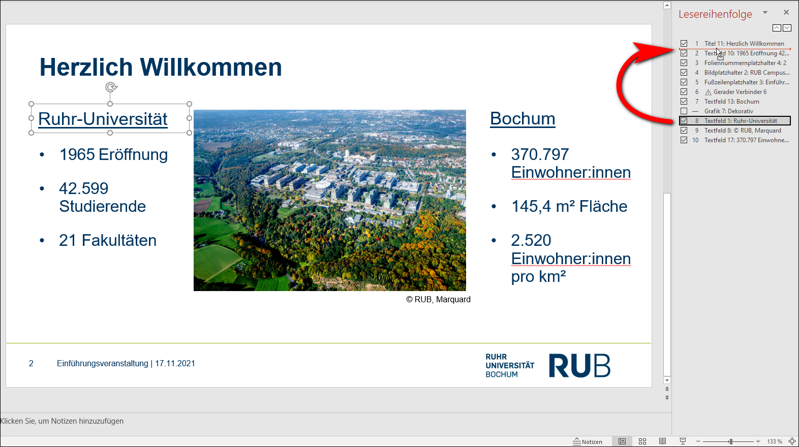799x447 pixels.
Task: Fit slide to current window
Action: click(792, 441)
